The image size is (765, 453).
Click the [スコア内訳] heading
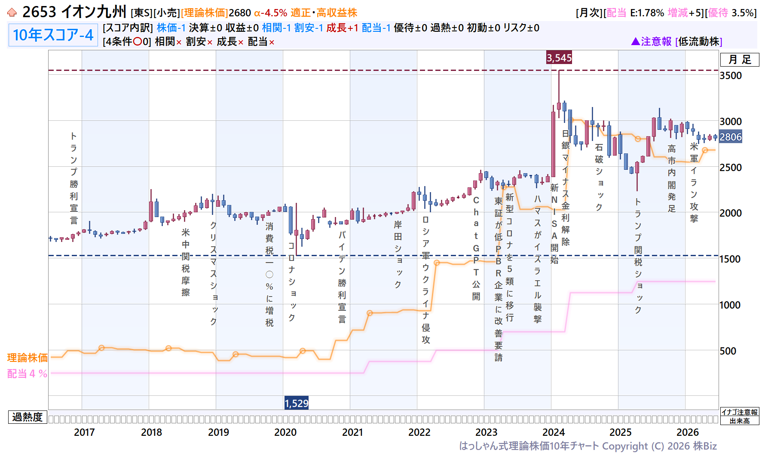pyautogui.click(x=128, y=28)
